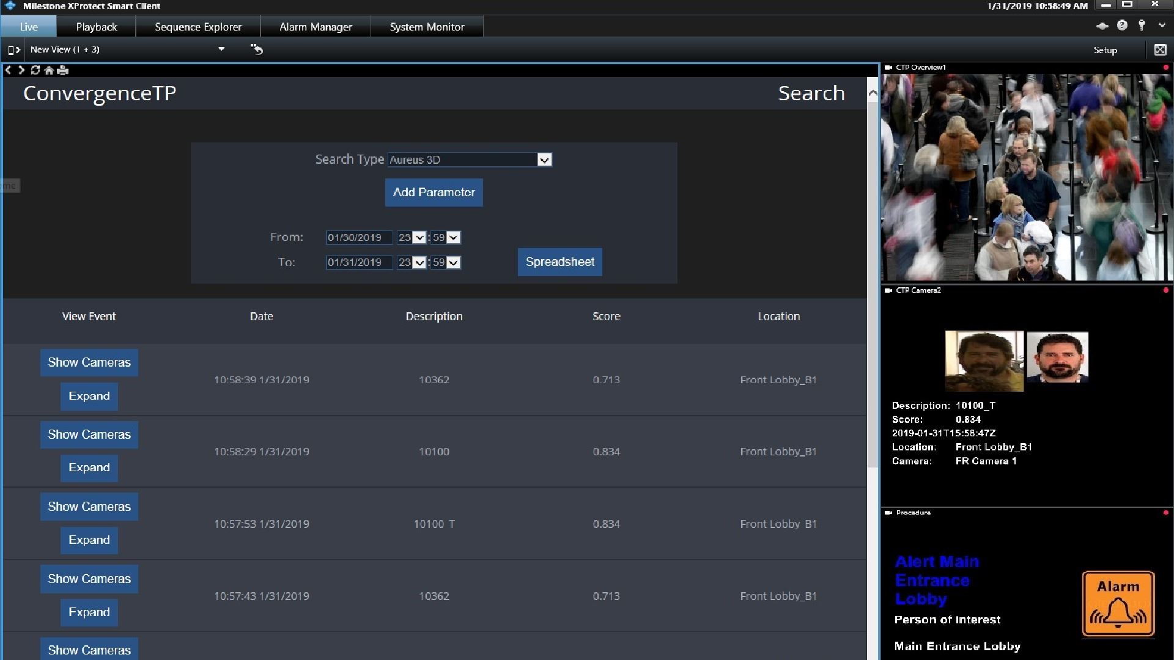This screenshot has width=1174, height=660.
Task: Click the print icon in the browser toolbar
Action: click(x=62, y=70)
